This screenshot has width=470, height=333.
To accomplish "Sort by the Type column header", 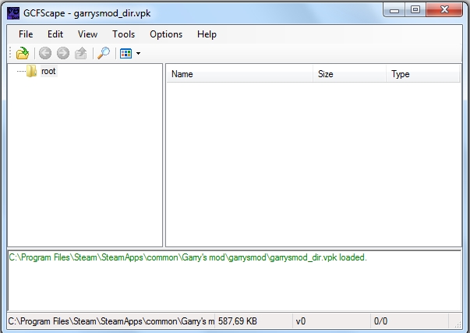I will 423,74.
